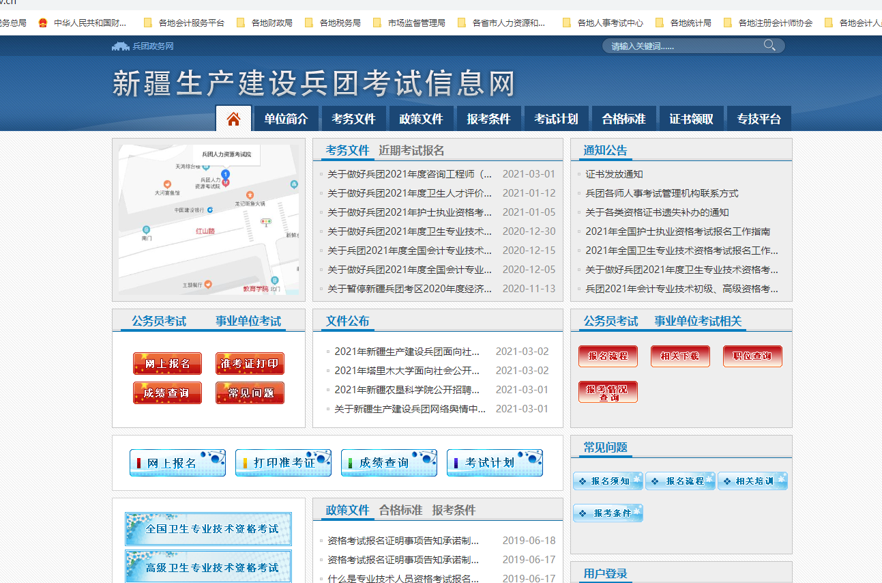
Task: Click the 职位查询 button
Action: click(752, 356)
